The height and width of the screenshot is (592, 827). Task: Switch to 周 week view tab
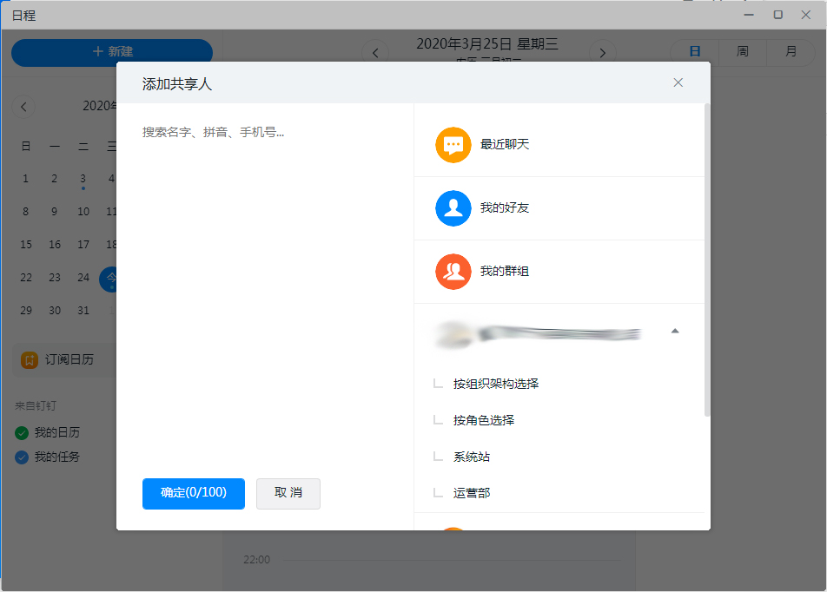[743, 52]
